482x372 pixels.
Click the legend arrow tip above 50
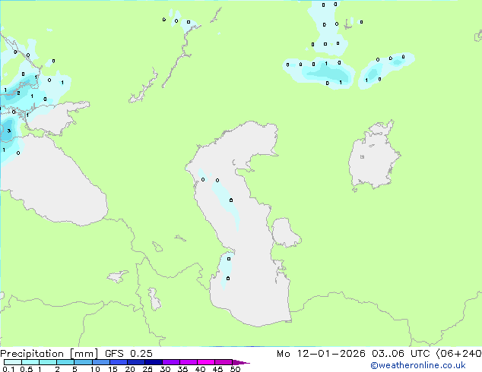(x=241, y=362)
